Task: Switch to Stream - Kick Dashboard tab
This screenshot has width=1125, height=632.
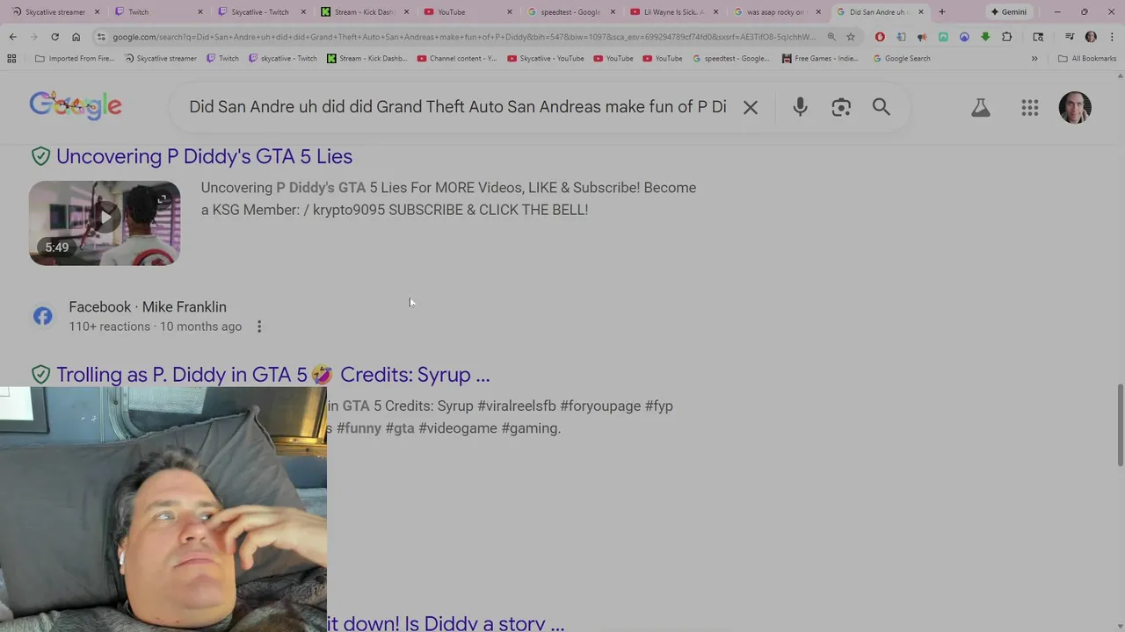Action: coord(363,12)
